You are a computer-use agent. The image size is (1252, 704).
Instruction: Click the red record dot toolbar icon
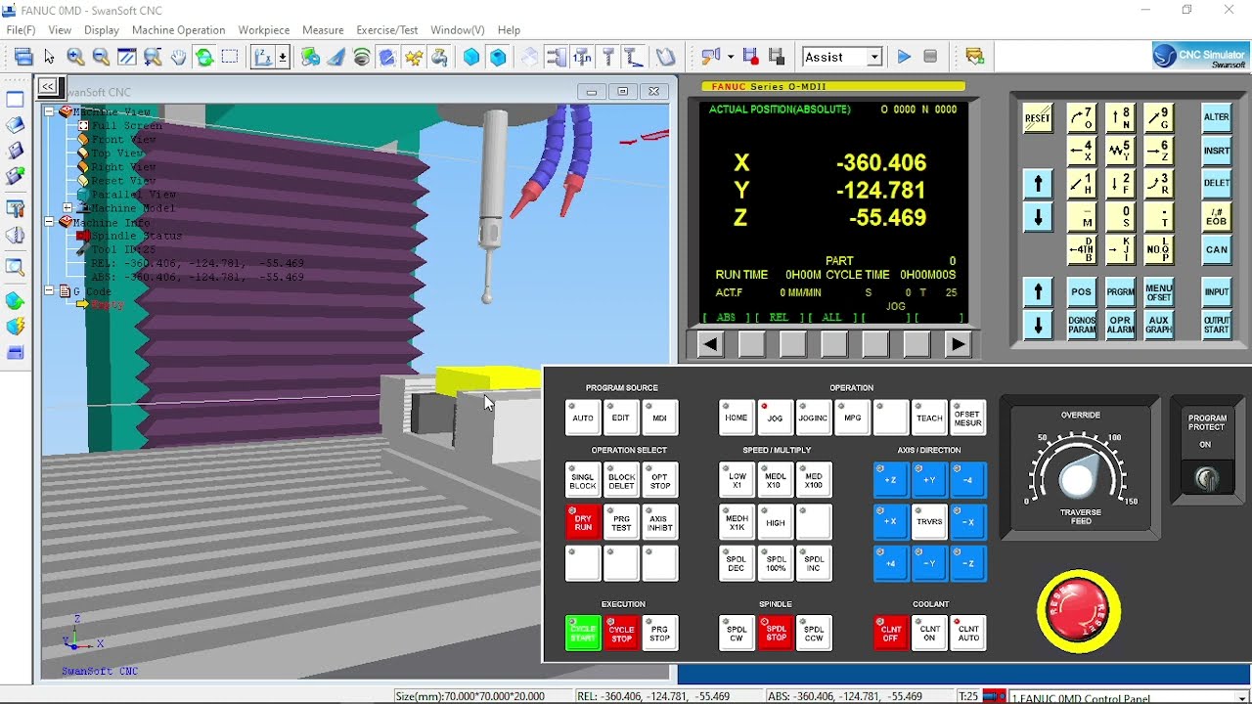(750, 57)
